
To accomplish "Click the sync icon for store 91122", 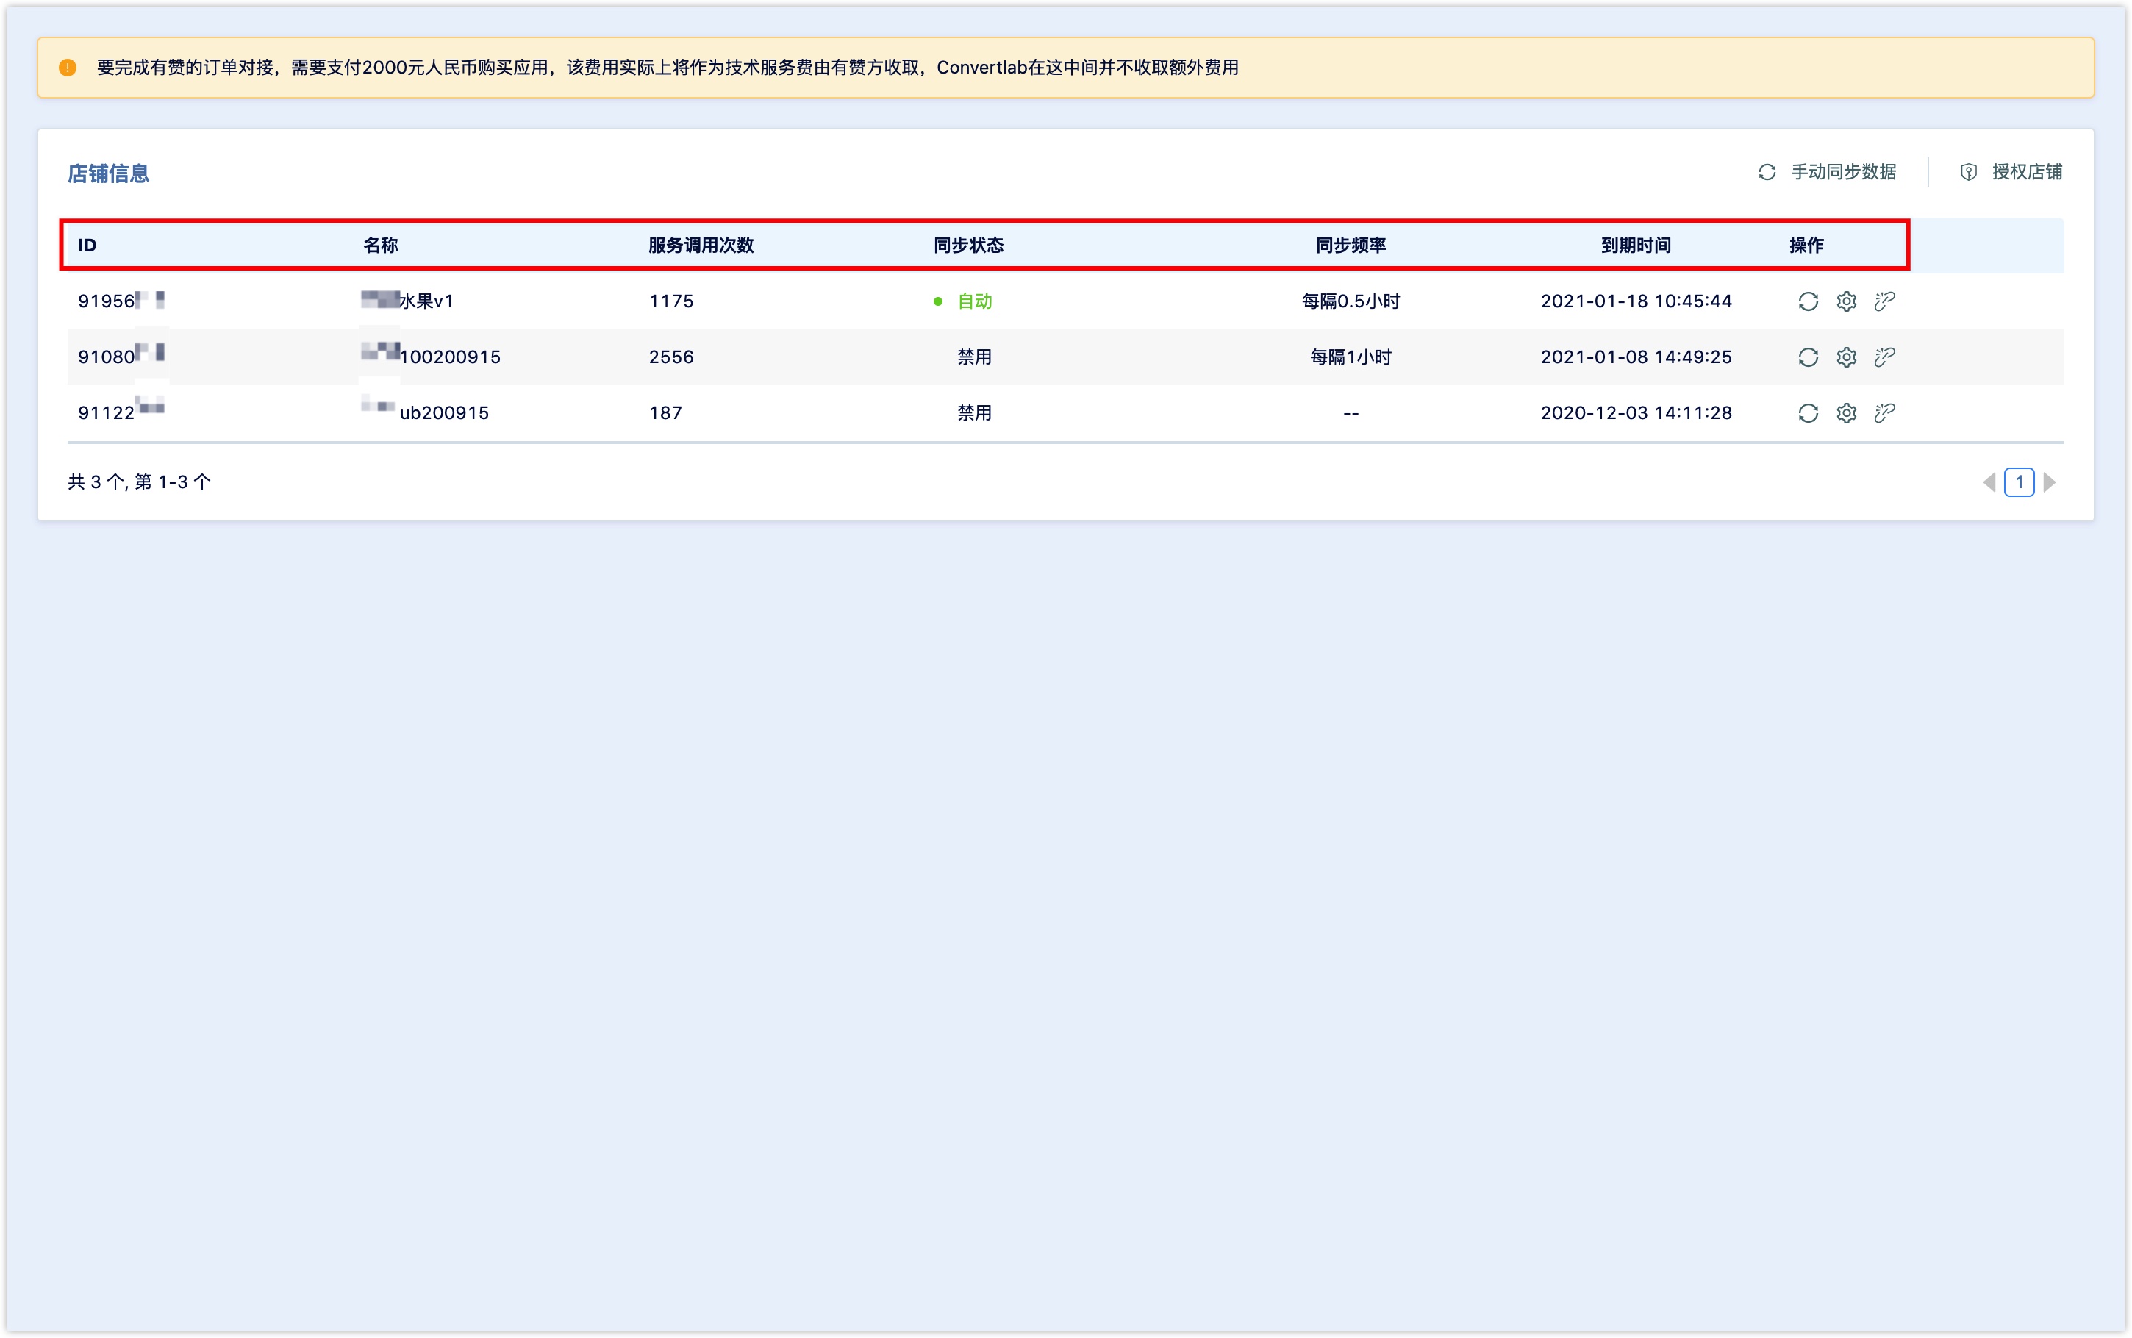I will (1807, 412).
